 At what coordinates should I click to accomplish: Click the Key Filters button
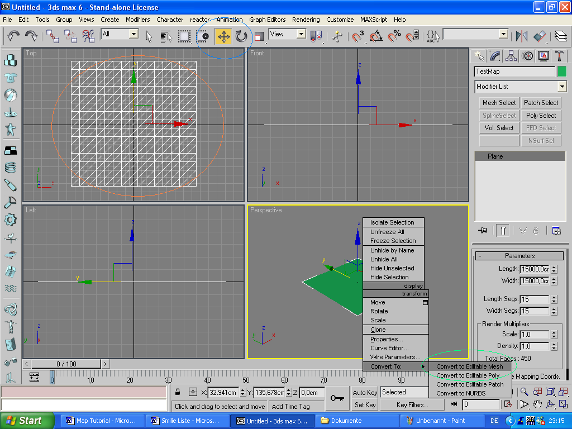[412, 405]
